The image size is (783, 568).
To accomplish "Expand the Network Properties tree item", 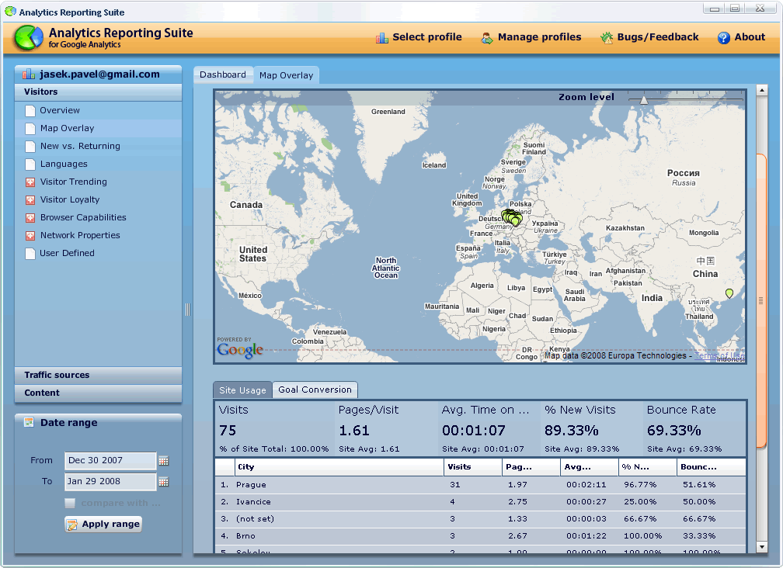I will pyautogui.click(x=30, y=235).
